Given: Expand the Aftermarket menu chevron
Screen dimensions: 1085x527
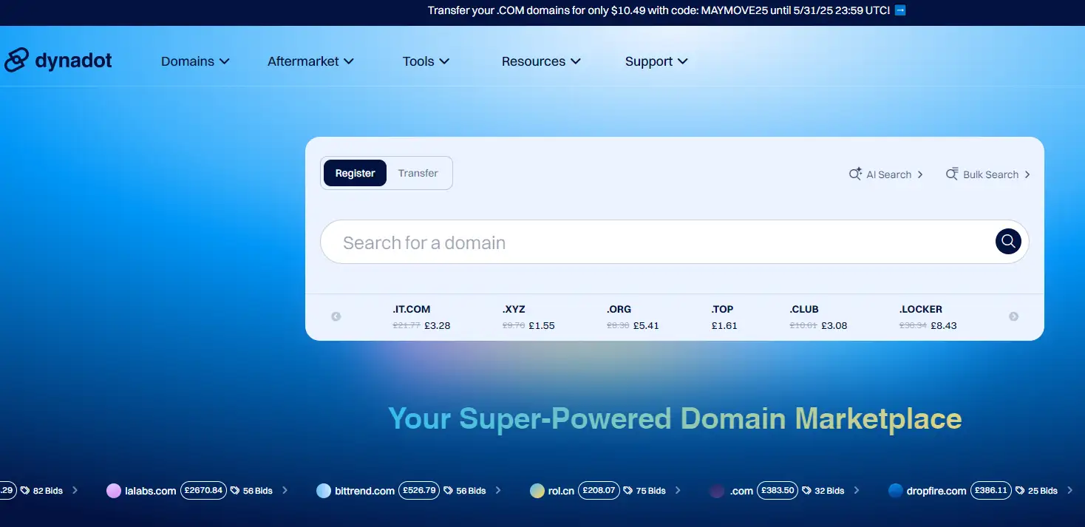Looking at the screenshot, I should coord(349,61).
